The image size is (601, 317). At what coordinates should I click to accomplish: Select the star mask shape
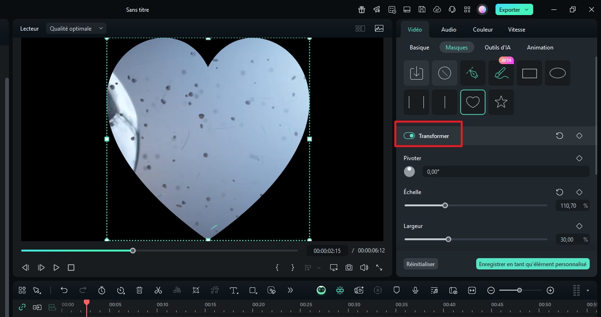501,102
